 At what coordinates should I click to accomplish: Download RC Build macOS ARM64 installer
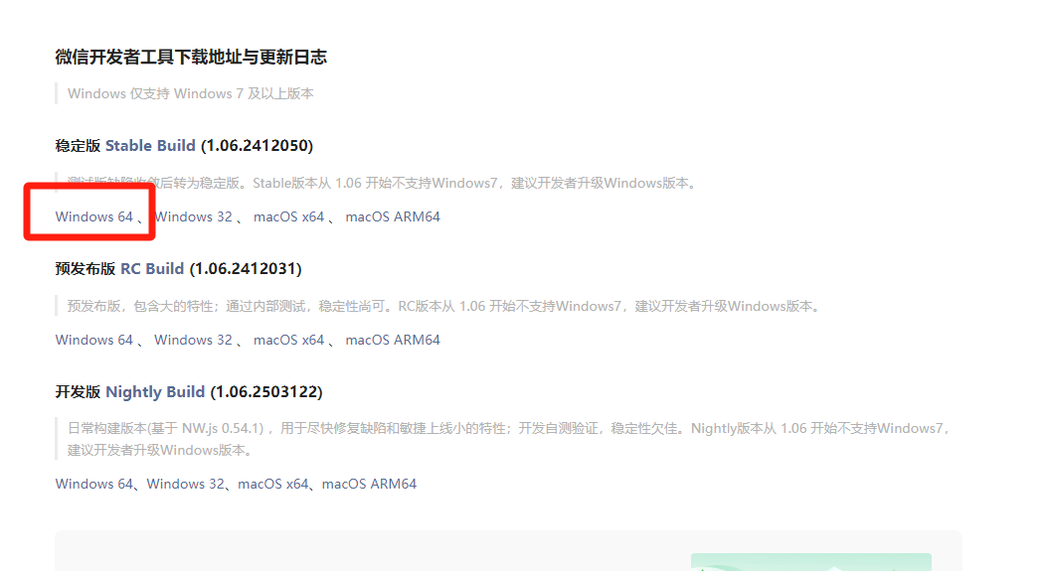(x=393, y=340)
